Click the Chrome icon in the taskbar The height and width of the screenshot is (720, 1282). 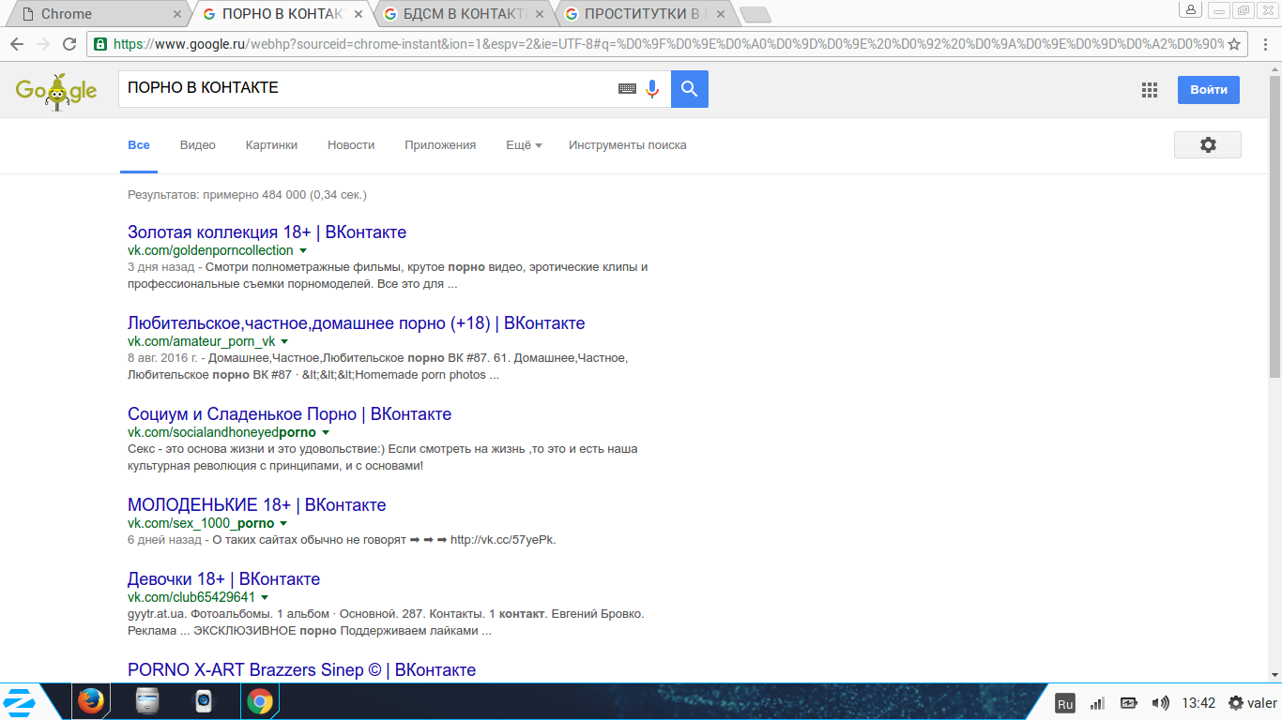coord(260,701)
